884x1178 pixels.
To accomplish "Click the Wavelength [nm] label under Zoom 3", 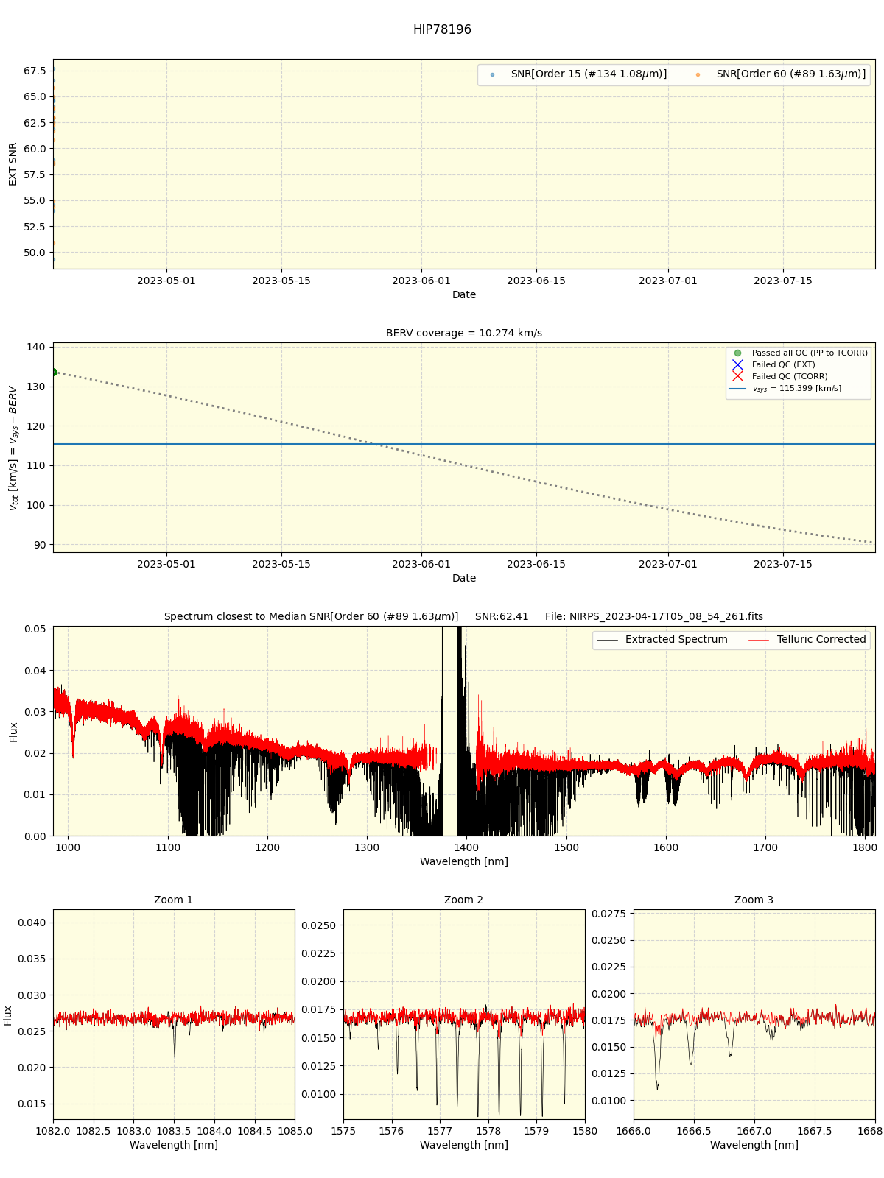I will [754, 1145].
